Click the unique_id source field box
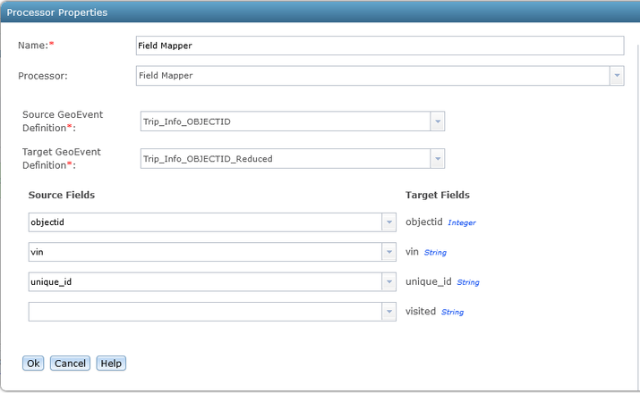This screenshot has height=393, width=640. 205,282
